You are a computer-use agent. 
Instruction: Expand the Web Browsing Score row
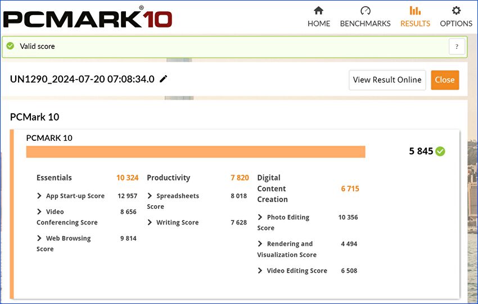39,238
